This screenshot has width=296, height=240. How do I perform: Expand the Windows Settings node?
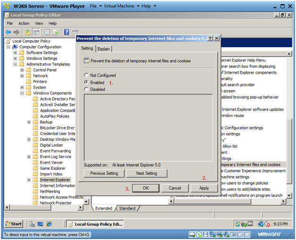15,58
